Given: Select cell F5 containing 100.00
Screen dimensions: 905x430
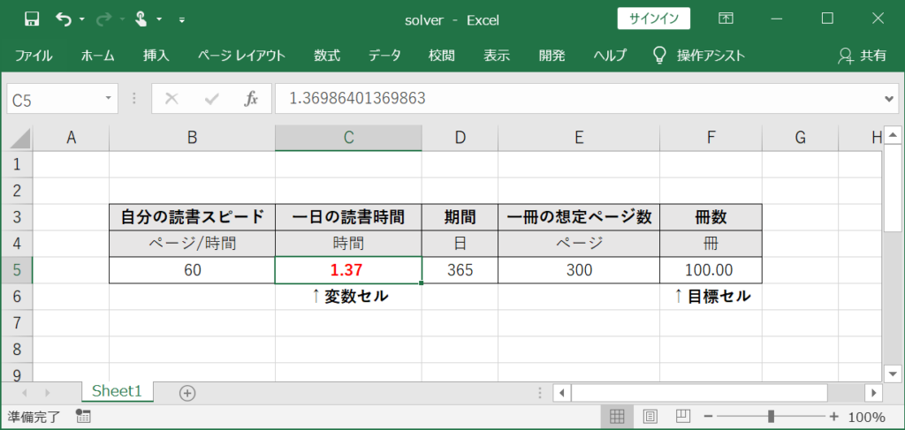Looking at the screenshot, I should 711,270.
